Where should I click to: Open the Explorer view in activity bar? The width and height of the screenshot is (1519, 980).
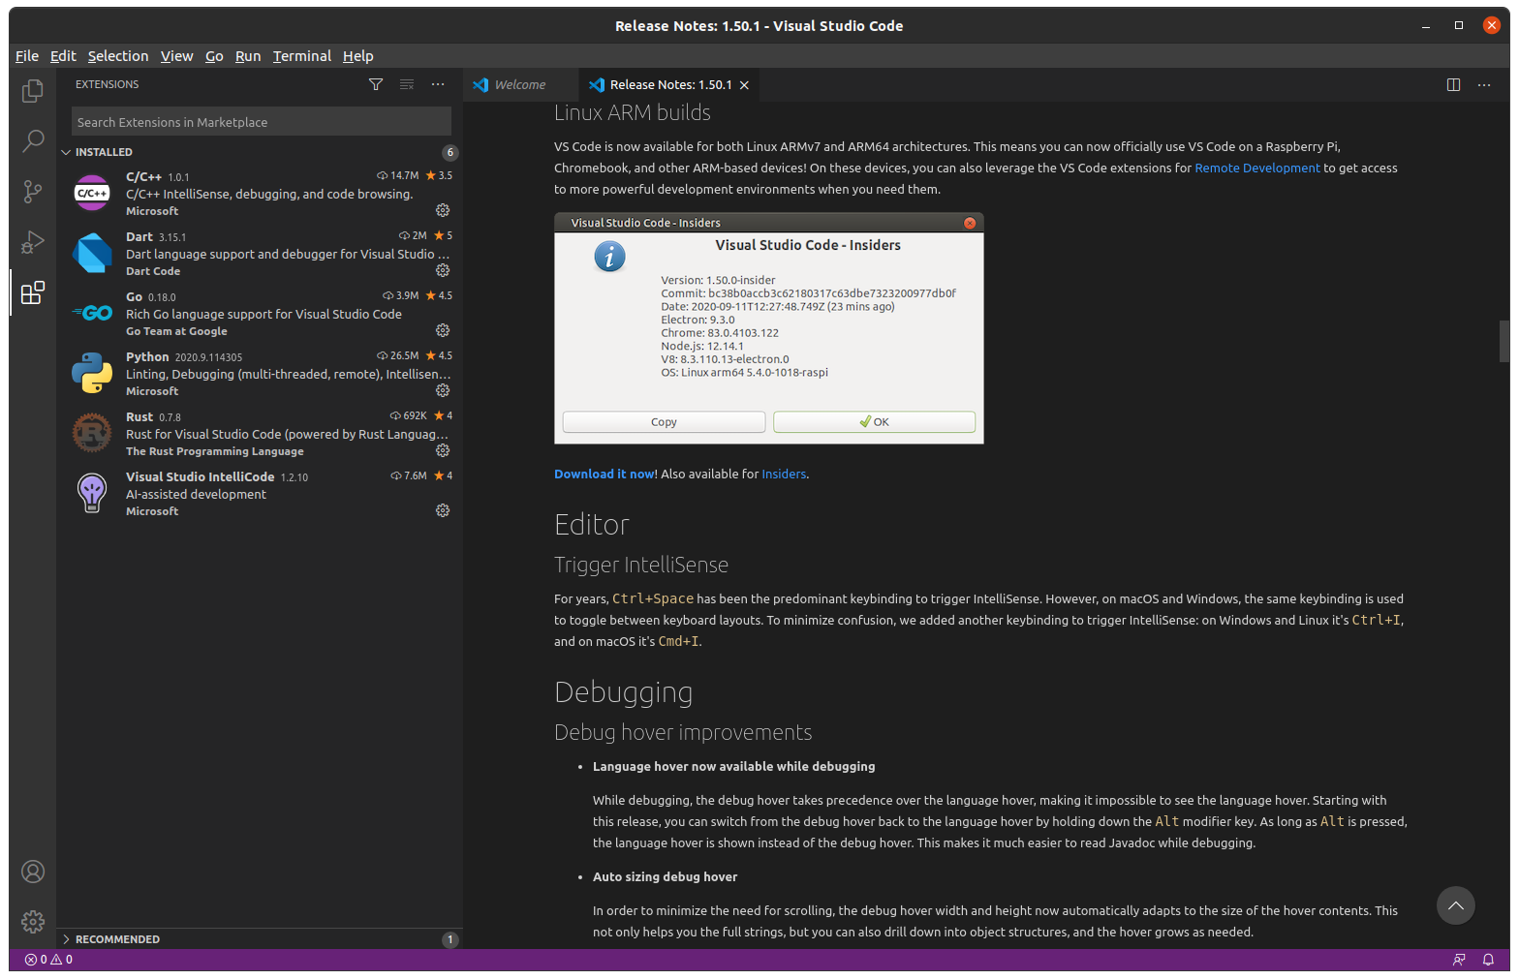point(33,91)
